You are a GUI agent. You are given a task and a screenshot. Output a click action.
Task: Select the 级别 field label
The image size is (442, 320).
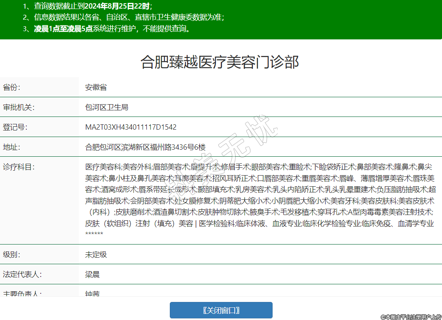pyautogui.click(x=12, y=254)
